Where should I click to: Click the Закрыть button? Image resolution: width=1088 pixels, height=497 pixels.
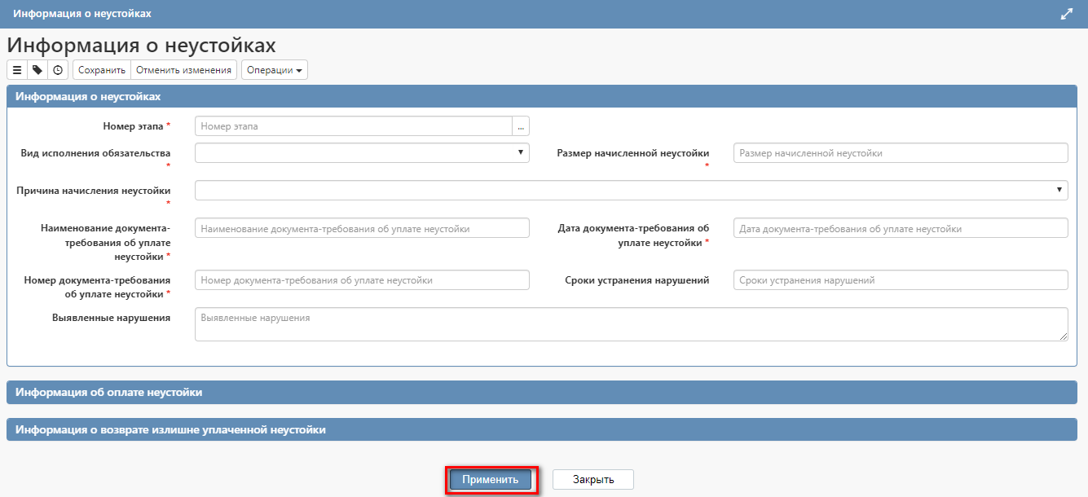pos(592,480)
